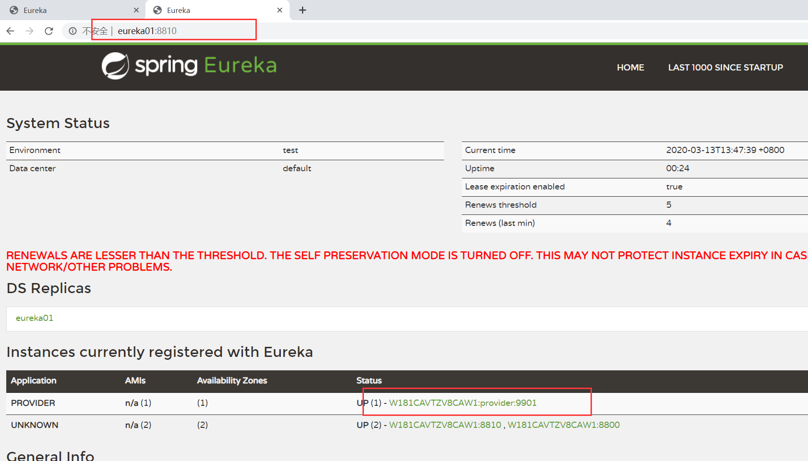Close the first Eureka tab
The height and width of the screenshot is (461, 808).
click(136, 10)
